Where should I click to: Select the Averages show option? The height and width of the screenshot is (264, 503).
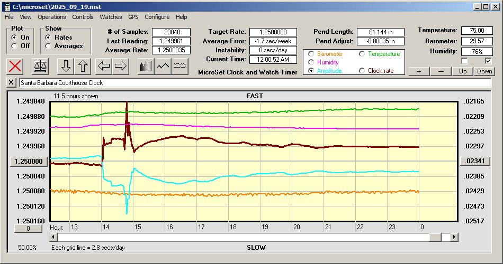coord(48,46)
